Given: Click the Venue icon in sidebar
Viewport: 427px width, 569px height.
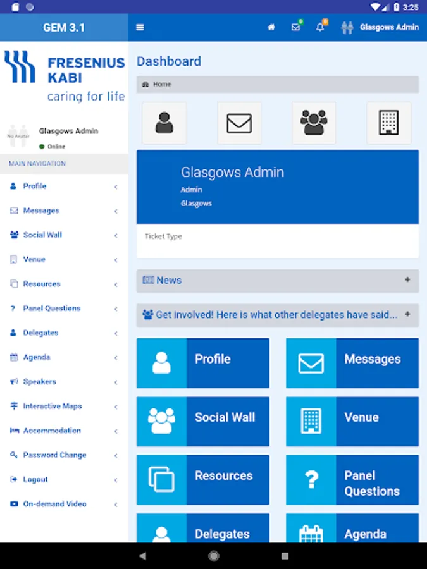Looking at the screenshot, I should [13, 259].
